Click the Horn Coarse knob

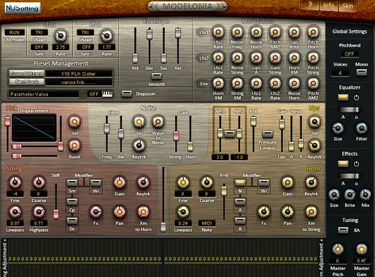(206, 182)
